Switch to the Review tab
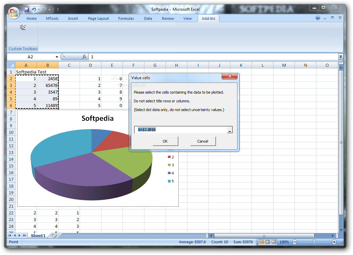The image size is (353, 255). [168, 18]
